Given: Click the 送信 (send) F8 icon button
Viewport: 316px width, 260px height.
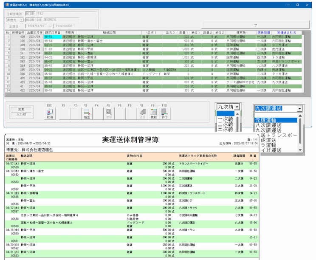Looking at the screenshot, I should point(142,114).
